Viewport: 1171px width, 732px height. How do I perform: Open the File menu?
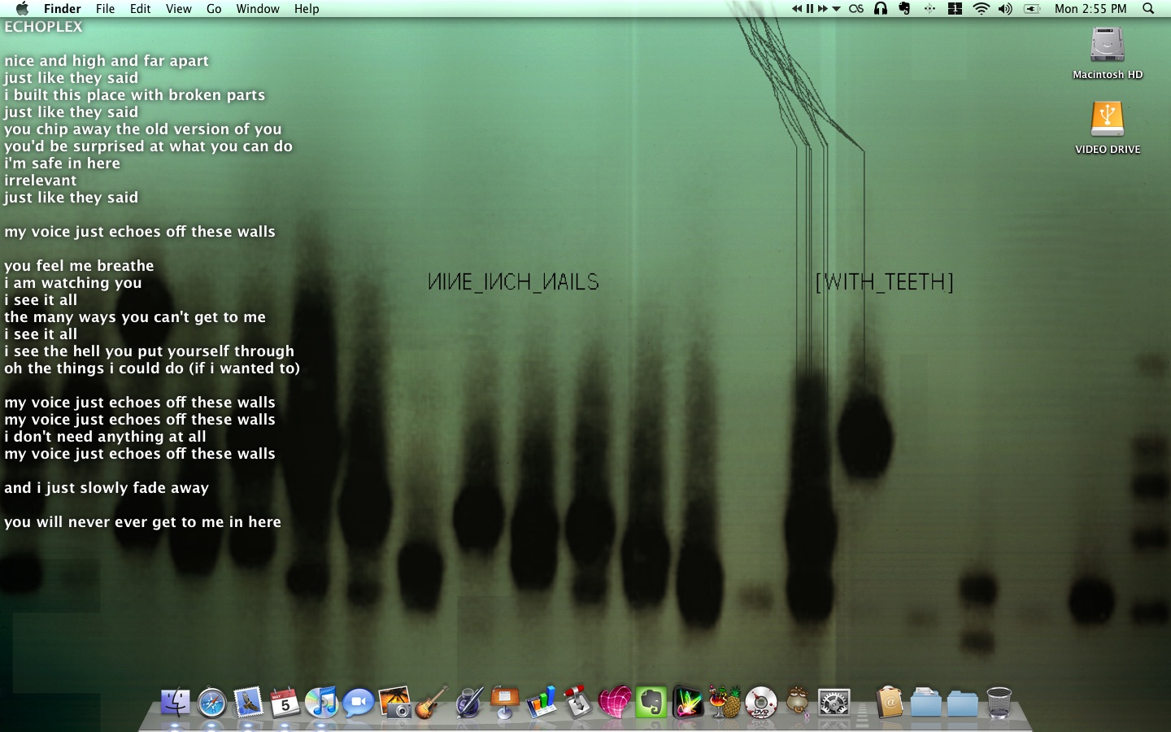pyautogui.click(x=105, y=9)
